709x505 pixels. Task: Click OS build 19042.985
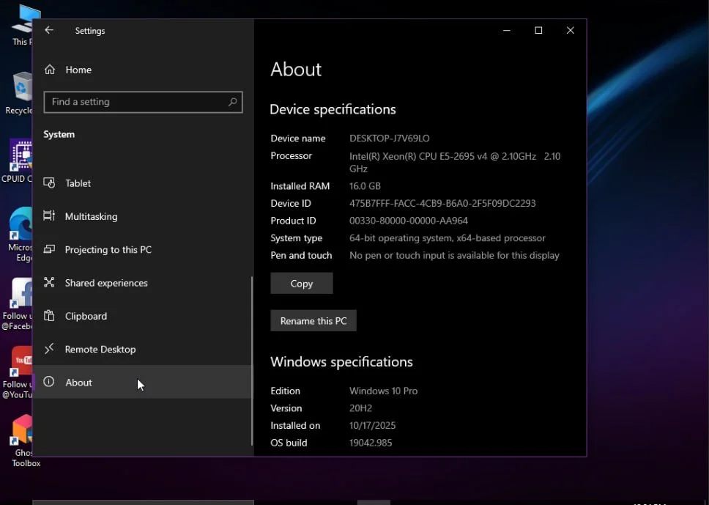pyautogui.click(x=371, y=443)
